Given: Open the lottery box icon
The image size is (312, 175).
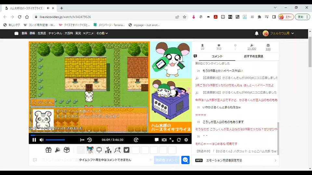Looking at the screenshot, I should pos(67,150).
